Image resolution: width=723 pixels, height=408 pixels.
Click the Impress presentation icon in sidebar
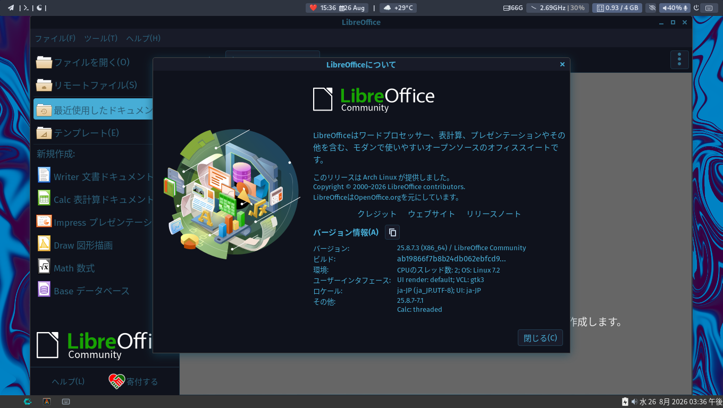pos(44,221)
